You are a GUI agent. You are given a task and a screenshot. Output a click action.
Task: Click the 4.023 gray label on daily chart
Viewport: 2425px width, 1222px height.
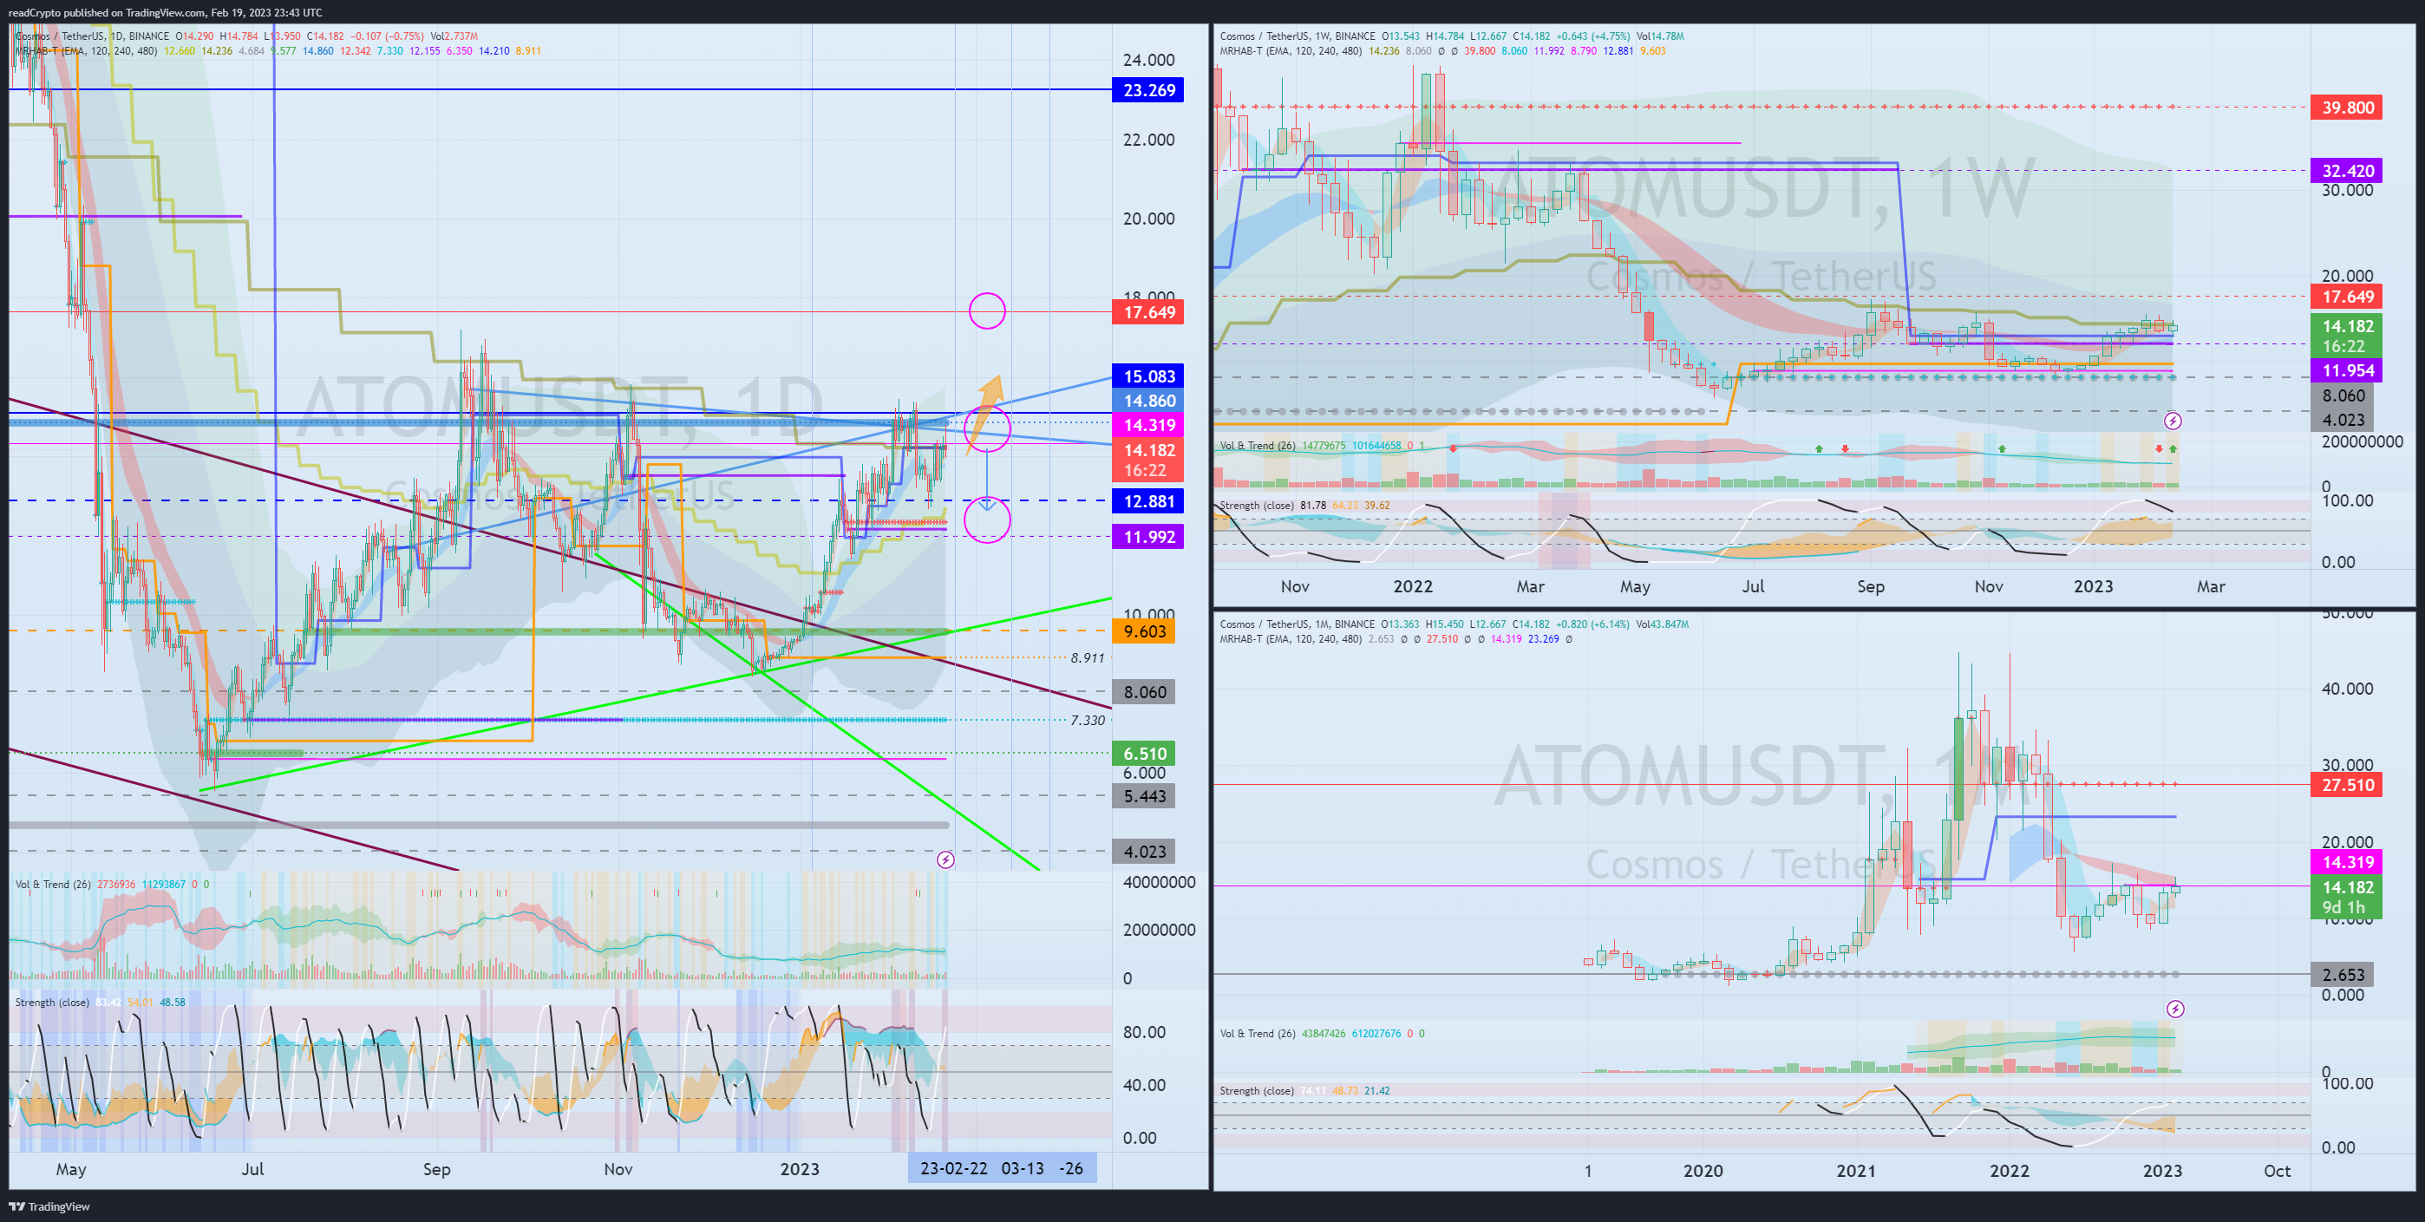[x=1143, y=852]
